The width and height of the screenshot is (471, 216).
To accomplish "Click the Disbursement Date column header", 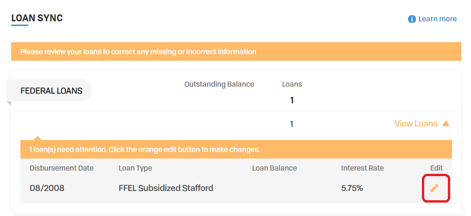I will (x=62, y=168).
